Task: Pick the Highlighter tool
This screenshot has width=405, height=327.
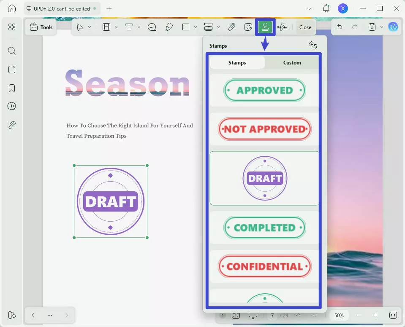Action: point(169,27)
